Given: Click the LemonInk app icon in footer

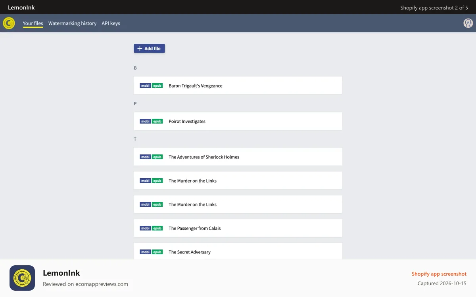Looking at the screenshot, I should pyautogui.click(x=22, y=278).
